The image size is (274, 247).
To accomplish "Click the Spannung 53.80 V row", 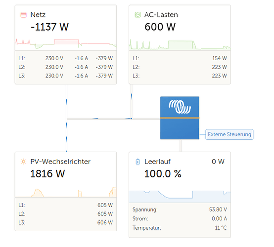I will 180,209.
